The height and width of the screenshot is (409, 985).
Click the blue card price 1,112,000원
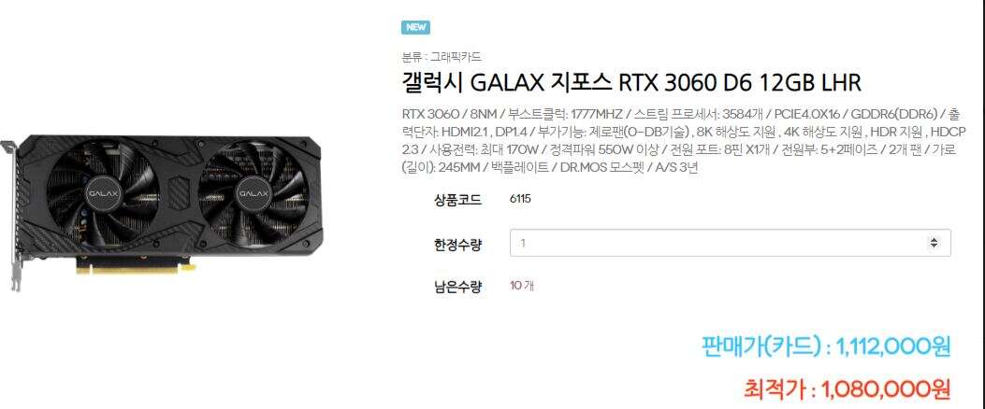point(826,346)
